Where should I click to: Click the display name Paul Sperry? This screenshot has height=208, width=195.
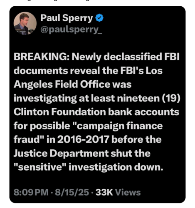[x=67, y=18]
